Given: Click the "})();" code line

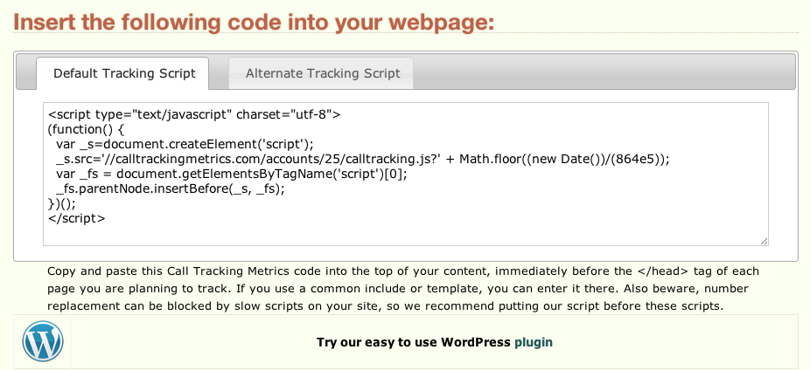Looking at the screenshot, I should point(64,202).
